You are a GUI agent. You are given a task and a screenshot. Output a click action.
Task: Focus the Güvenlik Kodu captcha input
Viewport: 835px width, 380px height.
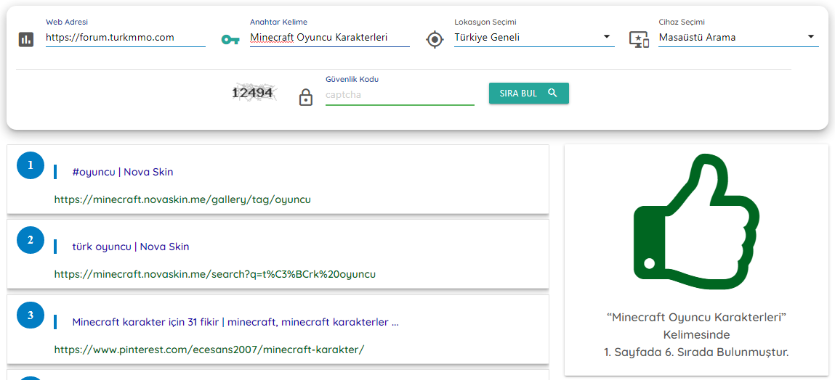pos(400,95)
